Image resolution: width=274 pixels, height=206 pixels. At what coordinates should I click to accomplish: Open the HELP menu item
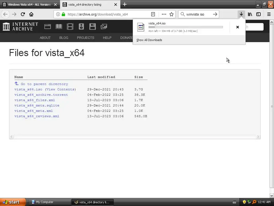point(107,38)
